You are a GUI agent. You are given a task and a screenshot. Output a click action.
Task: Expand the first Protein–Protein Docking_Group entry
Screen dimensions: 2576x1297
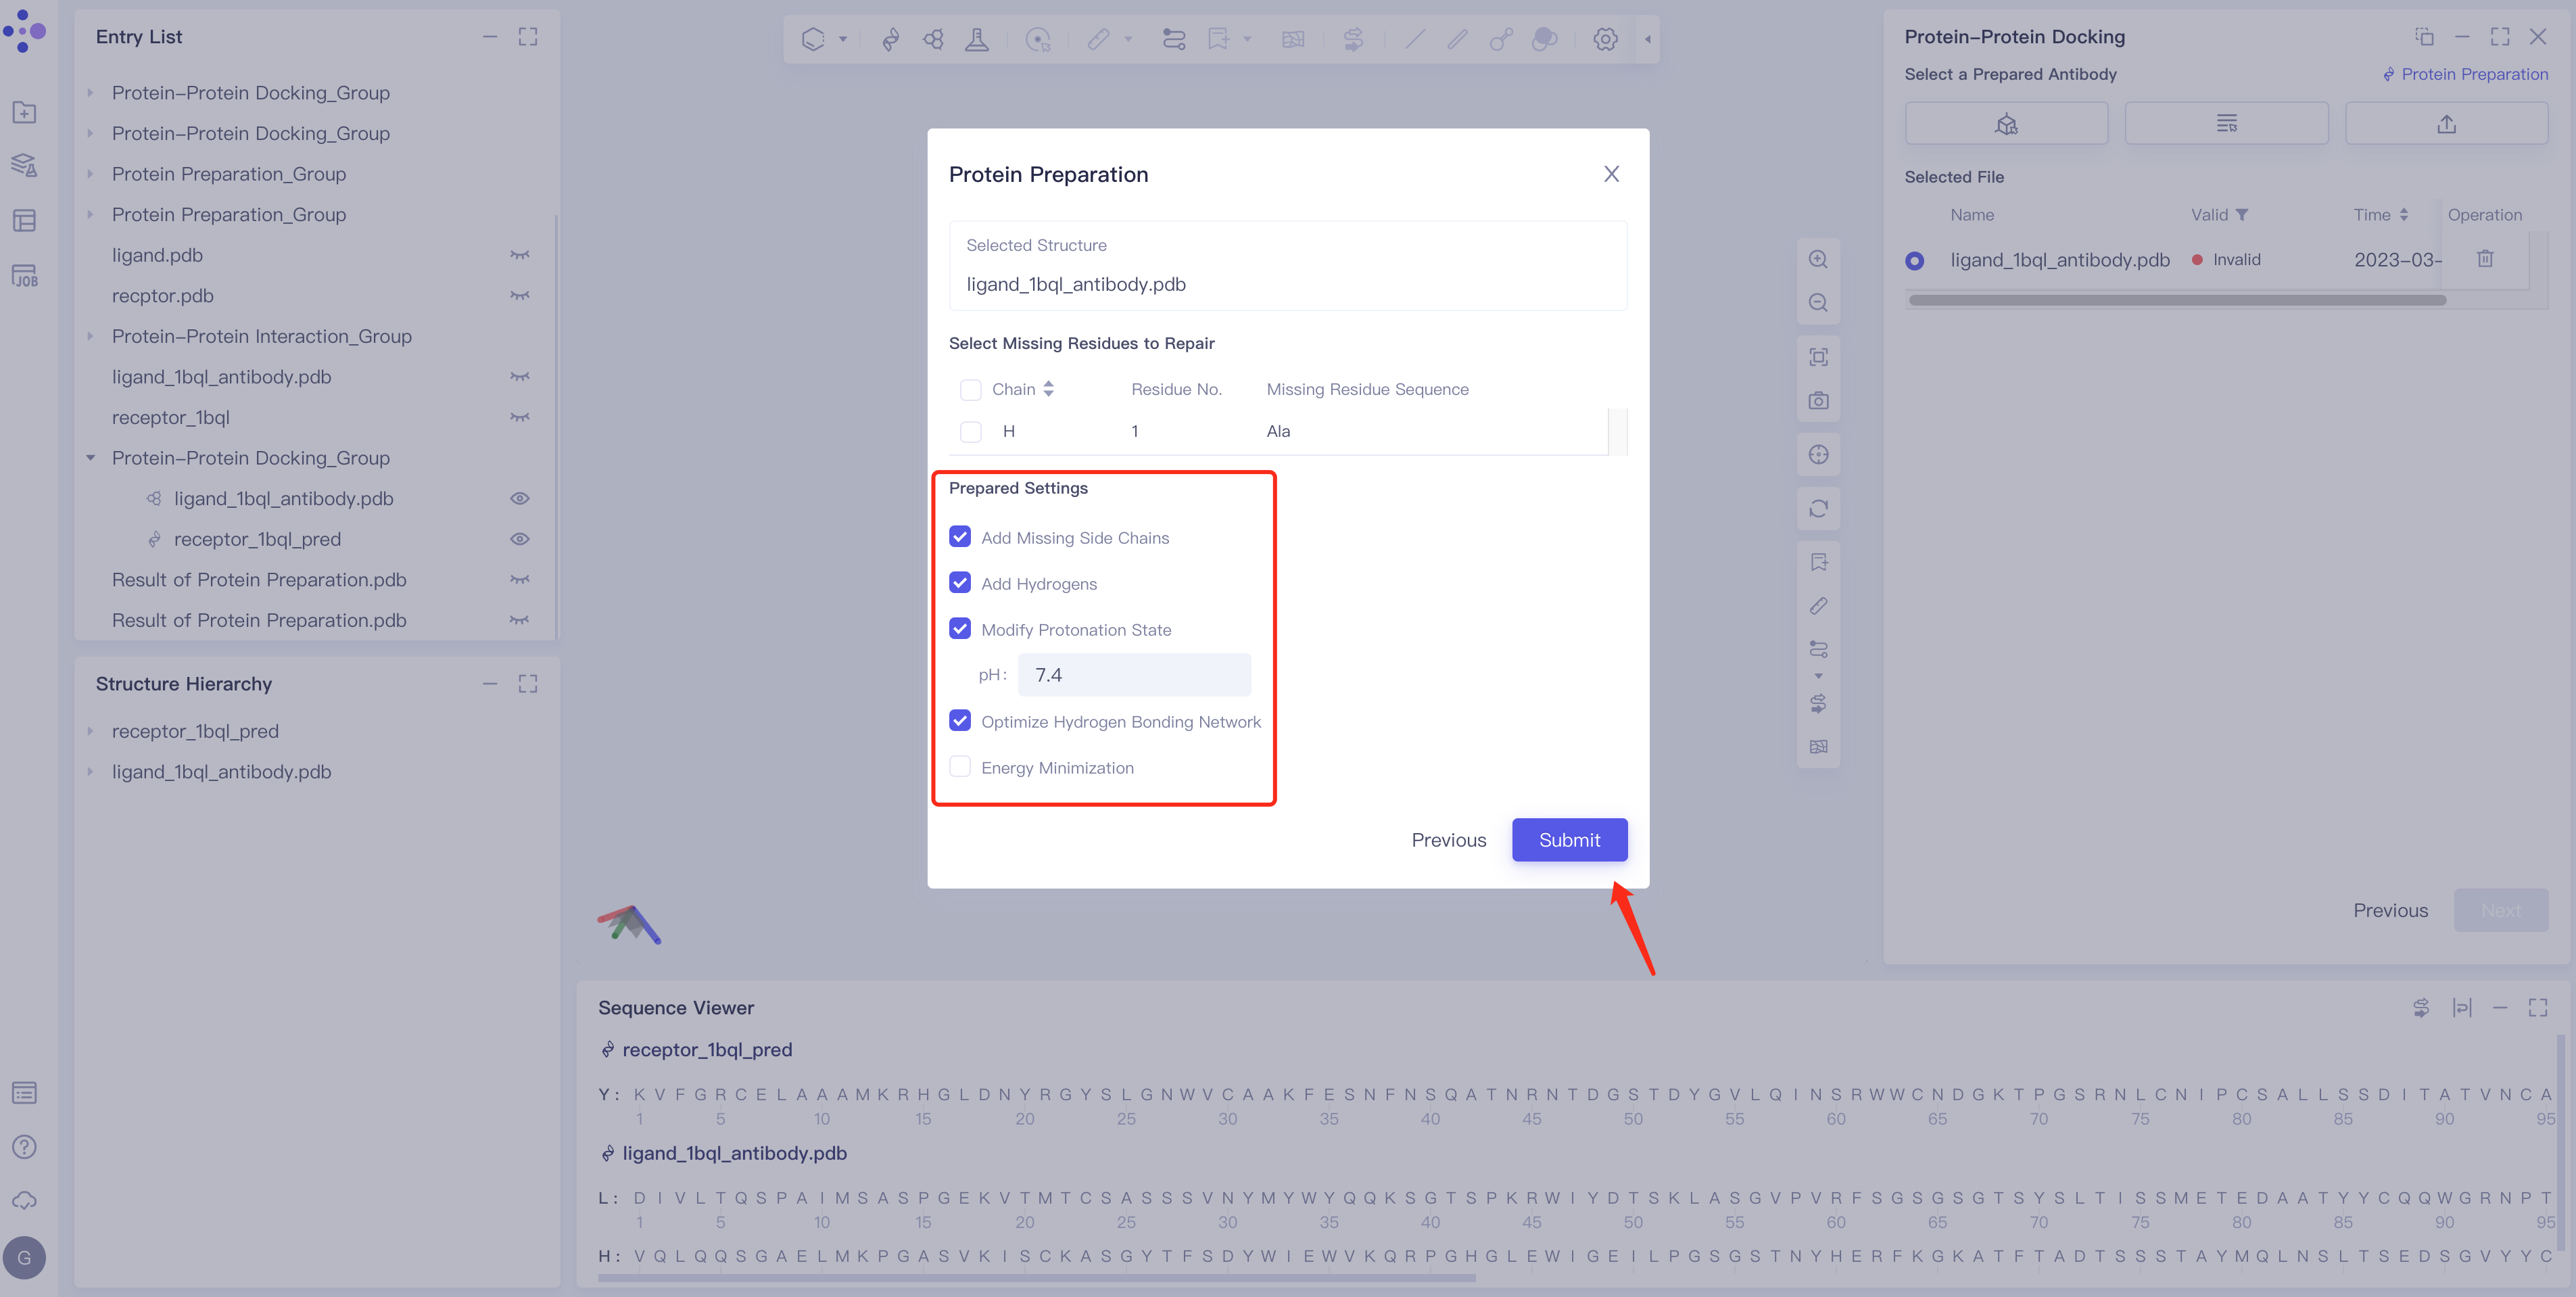90,92
